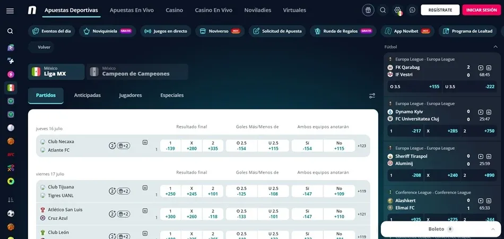The width and height of the screenshot is (504, 239).
Task: Open stats for Alashkert live match
Action: (489, 201)
